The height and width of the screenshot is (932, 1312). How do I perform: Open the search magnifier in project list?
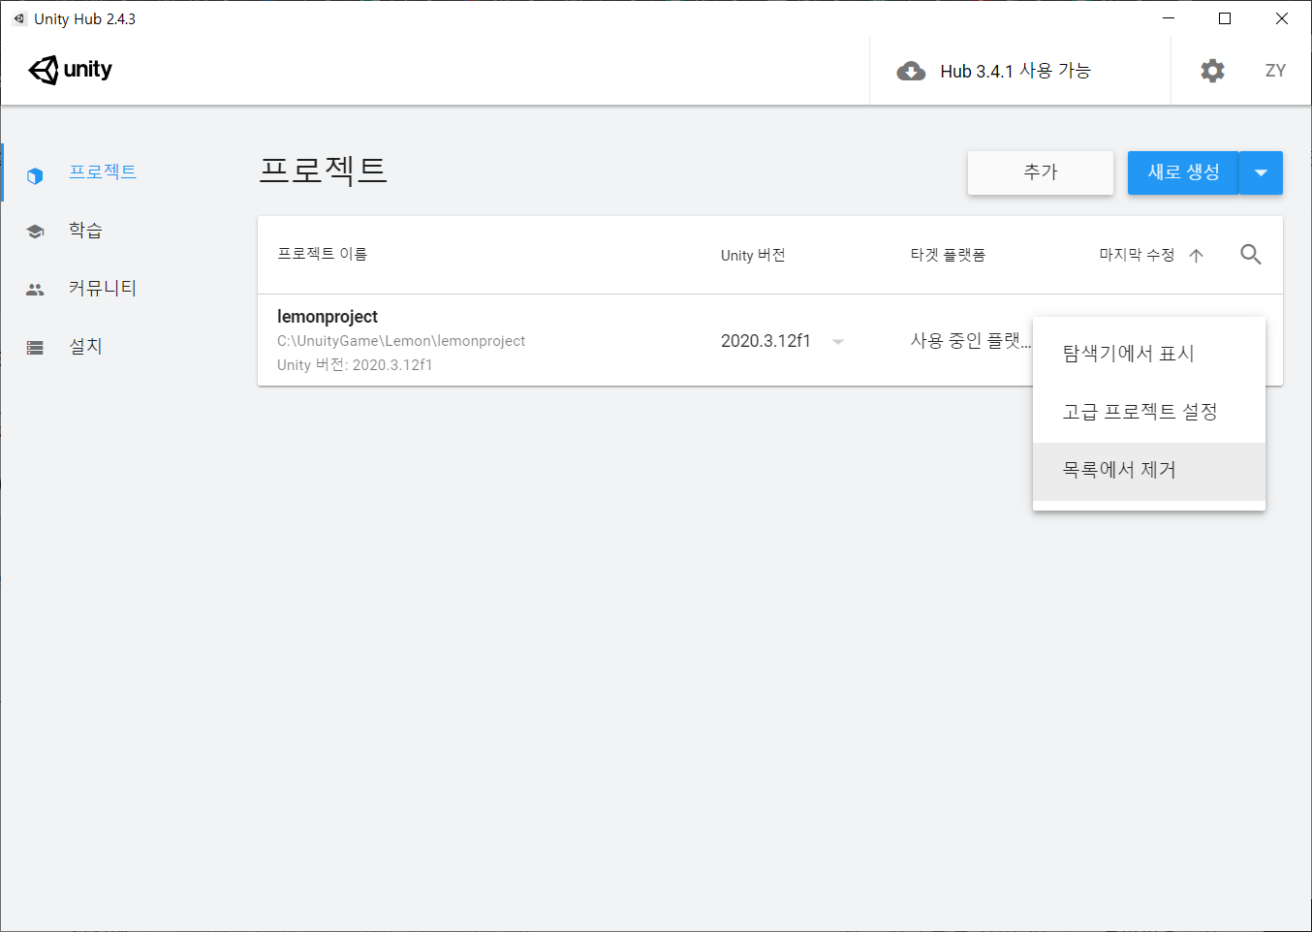click(x=1251, y=255)
